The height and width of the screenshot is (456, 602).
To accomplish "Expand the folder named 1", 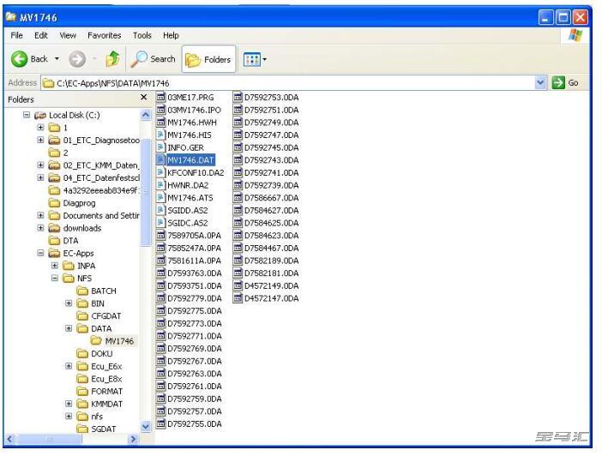I will tap(40, 127).
